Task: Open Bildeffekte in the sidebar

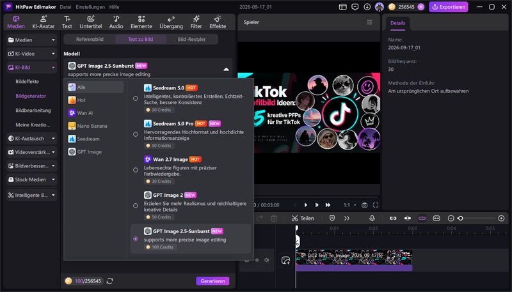Action: point(27,82)
